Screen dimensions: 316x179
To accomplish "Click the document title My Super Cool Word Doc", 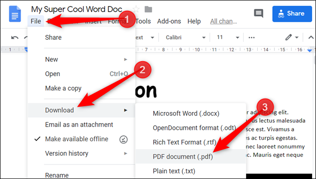I will 77,9.
